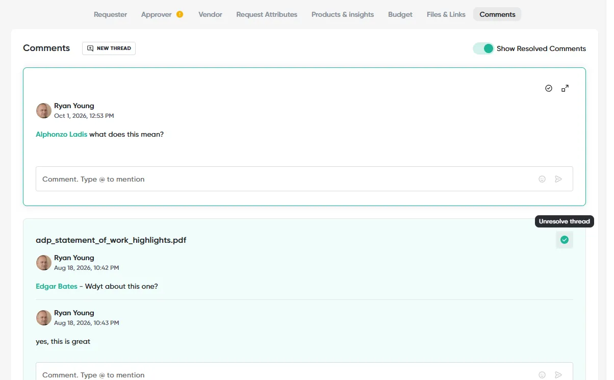Click 'Show Resolved Comments' label

coord(541,48)
